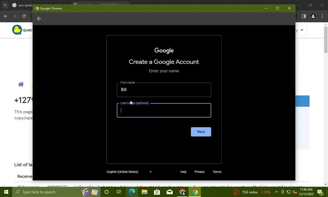Focus the Last name (optional) field
The height and width of the screenshot is (197, 328).
coord(164,110)
